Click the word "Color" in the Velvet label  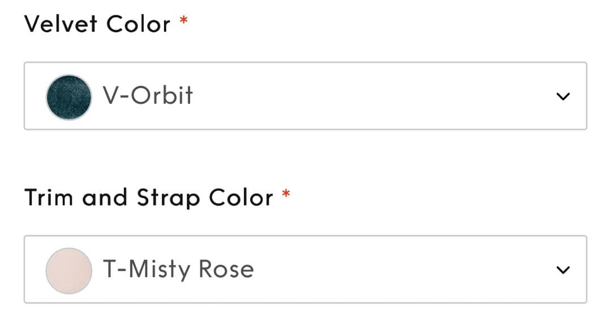(x=138, y=24)
